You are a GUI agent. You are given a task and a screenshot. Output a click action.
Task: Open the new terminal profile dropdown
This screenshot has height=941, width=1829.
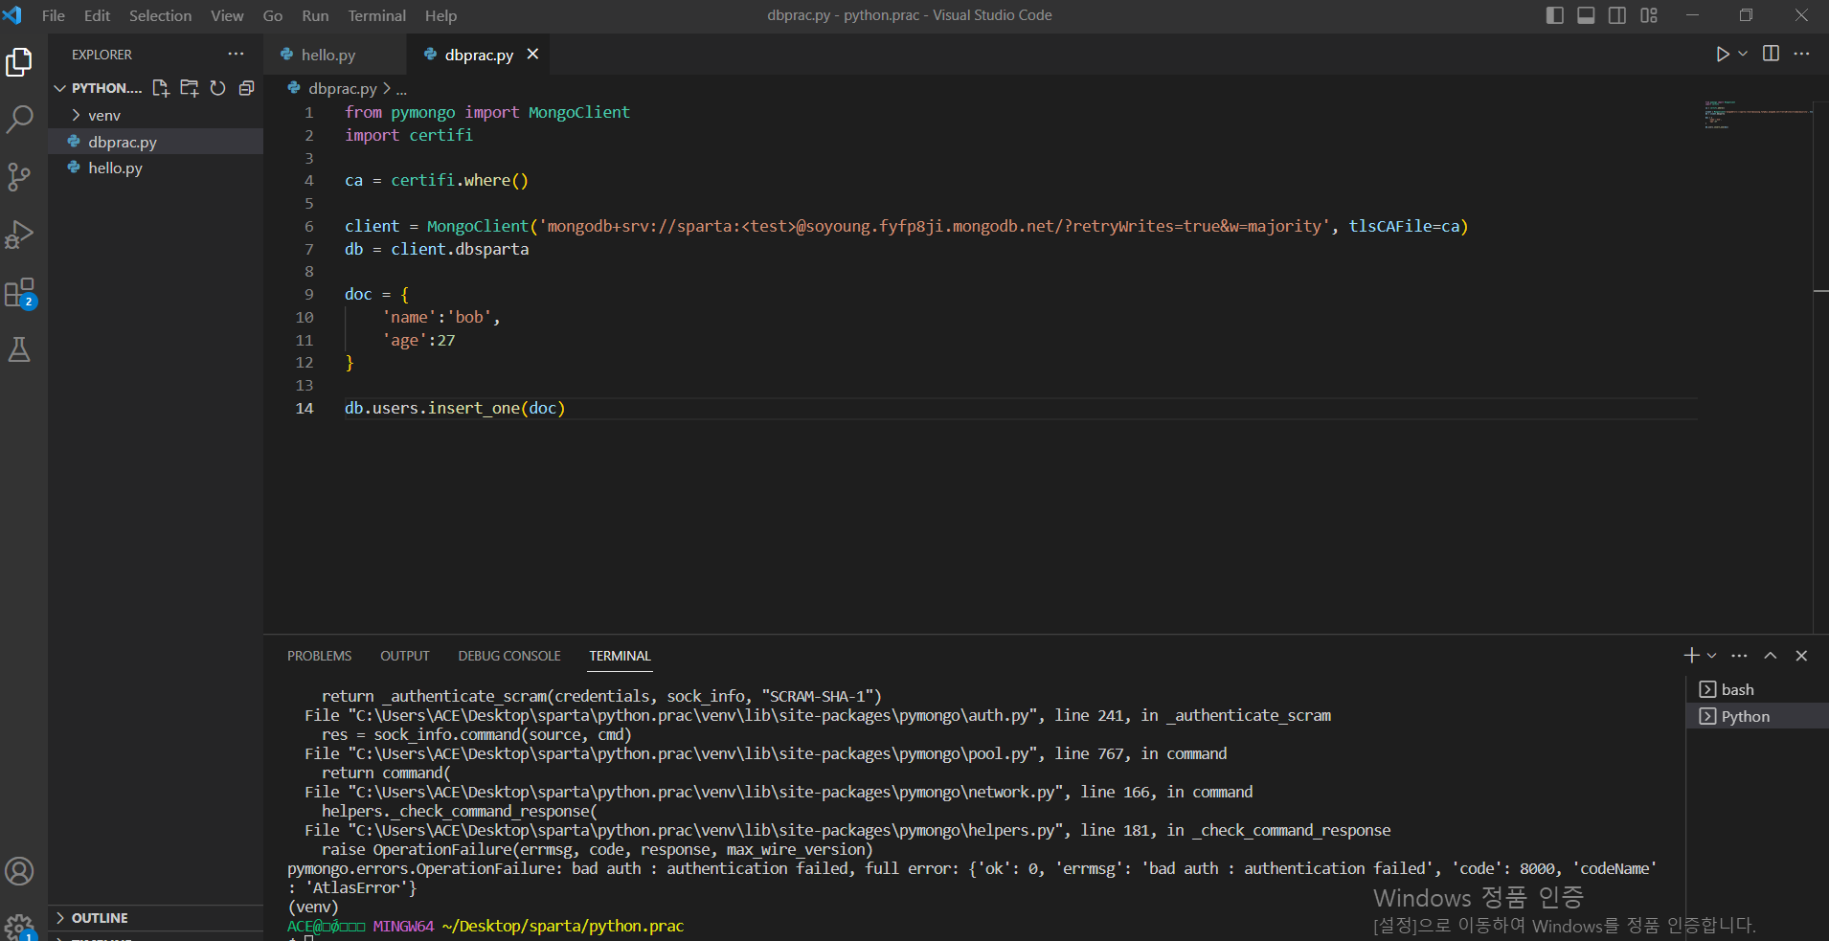coord(1712,656)
